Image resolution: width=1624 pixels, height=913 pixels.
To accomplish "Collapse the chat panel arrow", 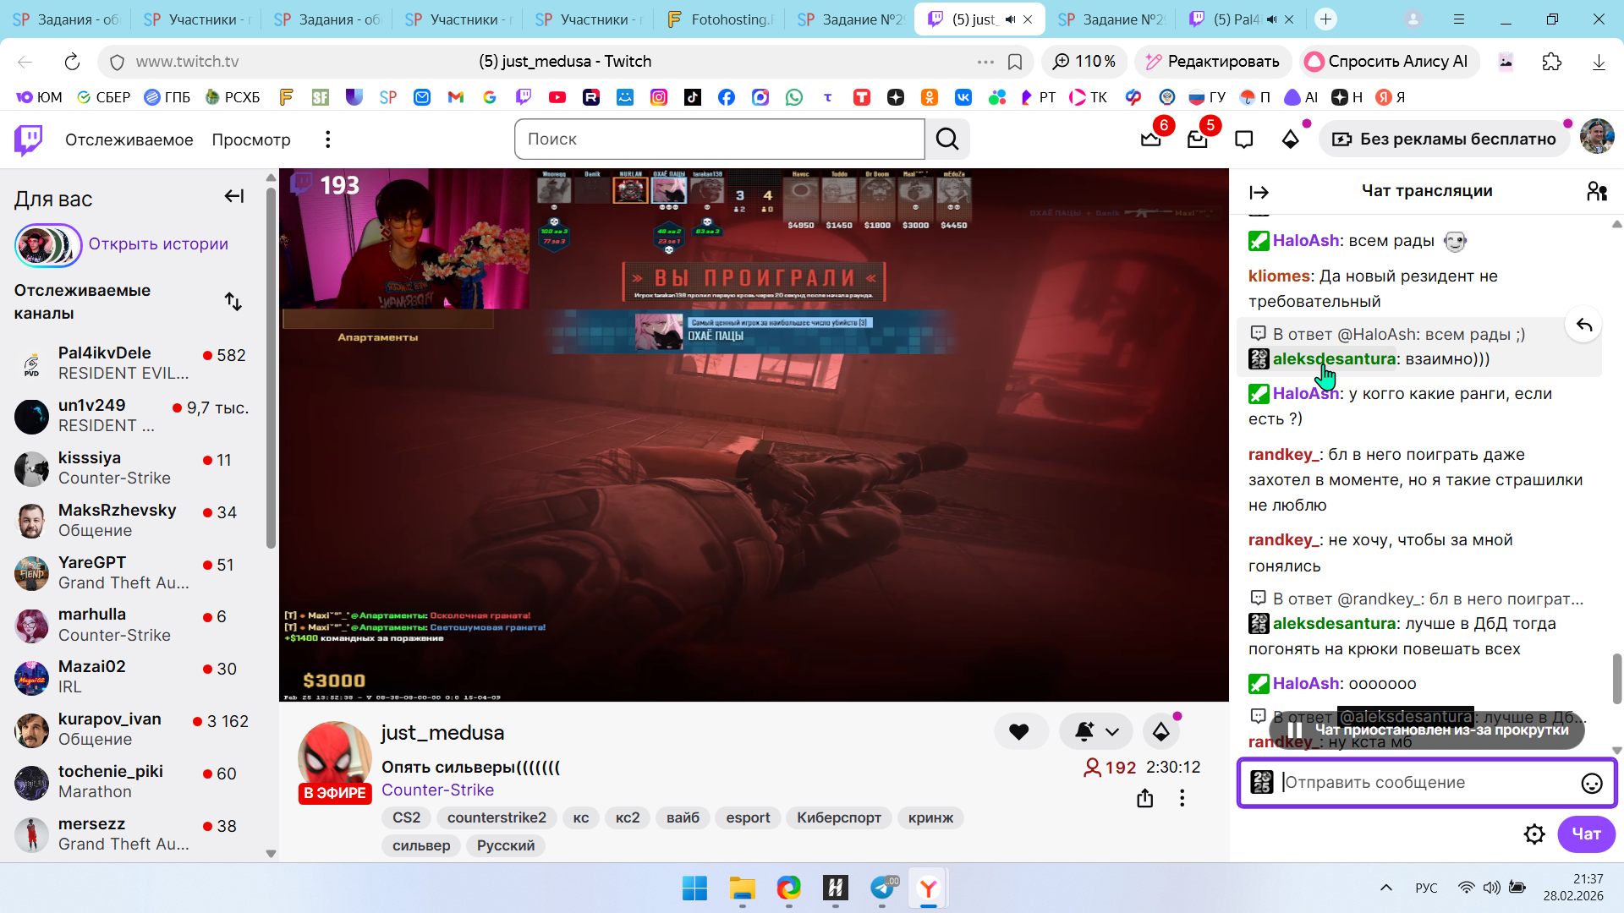I will 1259,193.
